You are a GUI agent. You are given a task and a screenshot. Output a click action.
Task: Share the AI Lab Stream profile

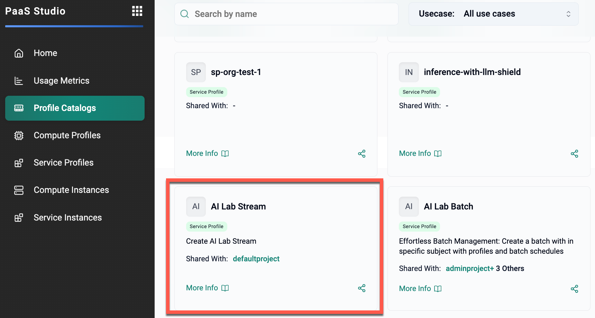pyautogui.click(x=361, y=288)
